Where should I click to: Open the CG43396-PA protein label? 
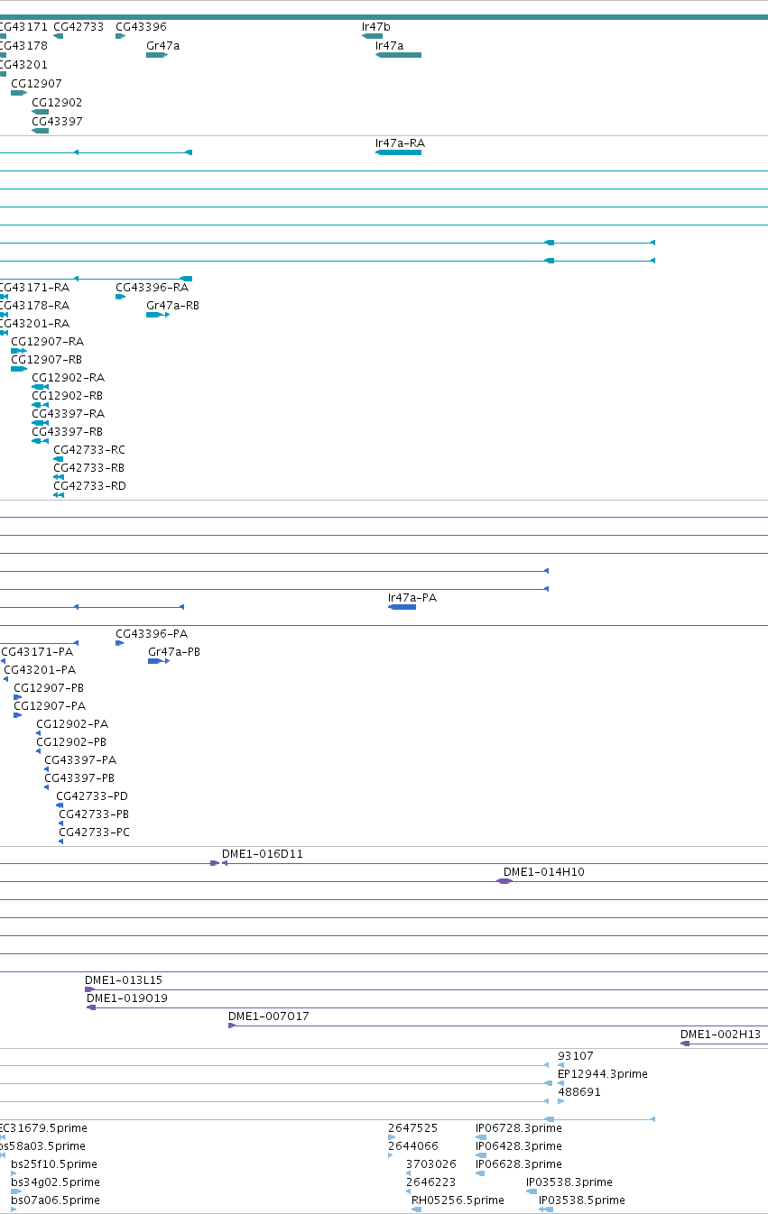[152, 633]
